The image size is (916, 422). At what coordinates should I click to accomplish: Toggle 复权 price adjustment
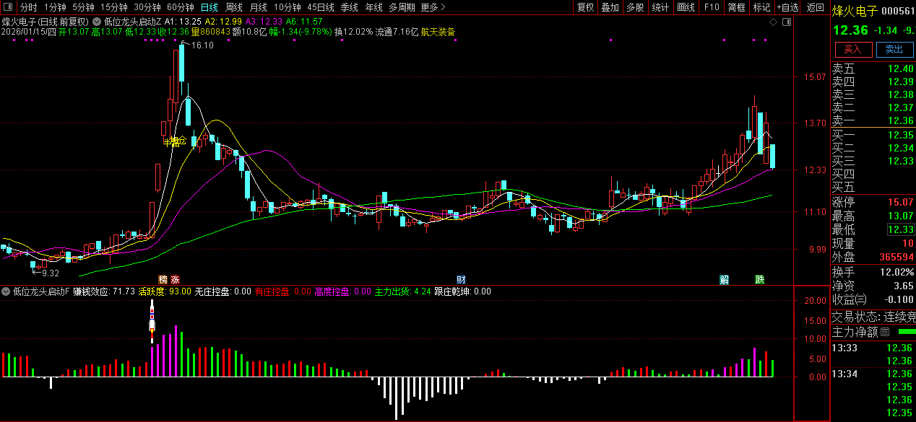coord(585,7)
